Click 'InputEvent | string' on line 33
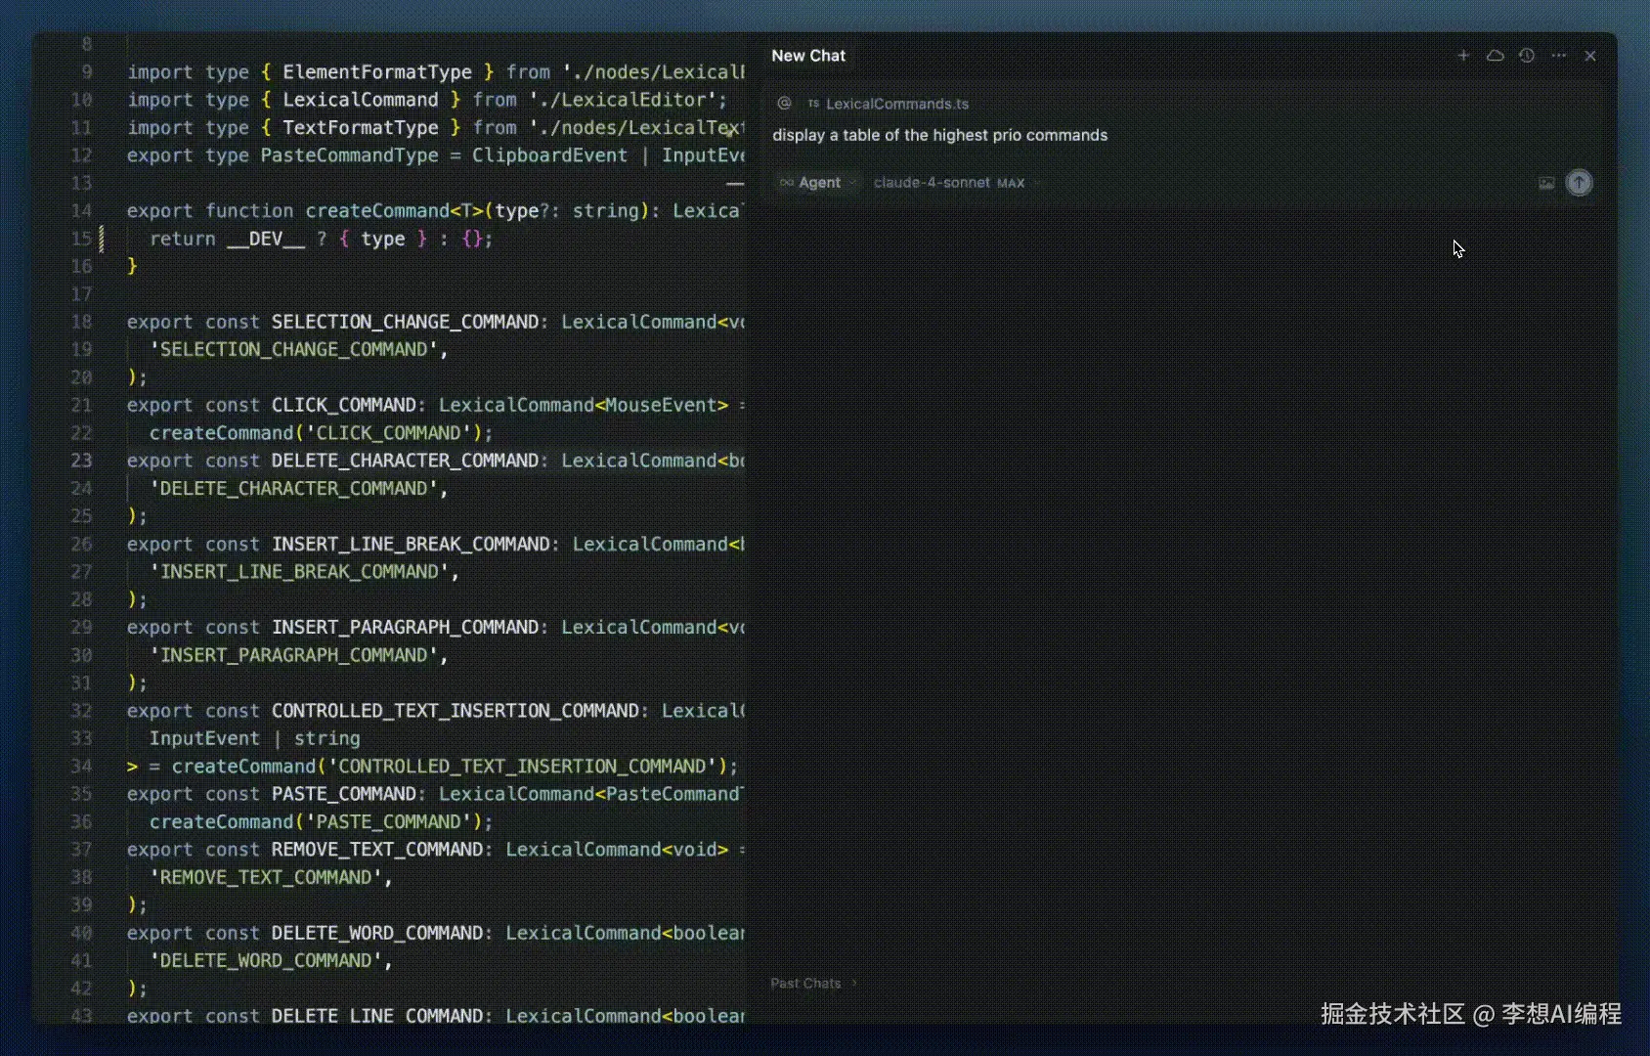The image size is (1650, 1056). coord(254,738)
